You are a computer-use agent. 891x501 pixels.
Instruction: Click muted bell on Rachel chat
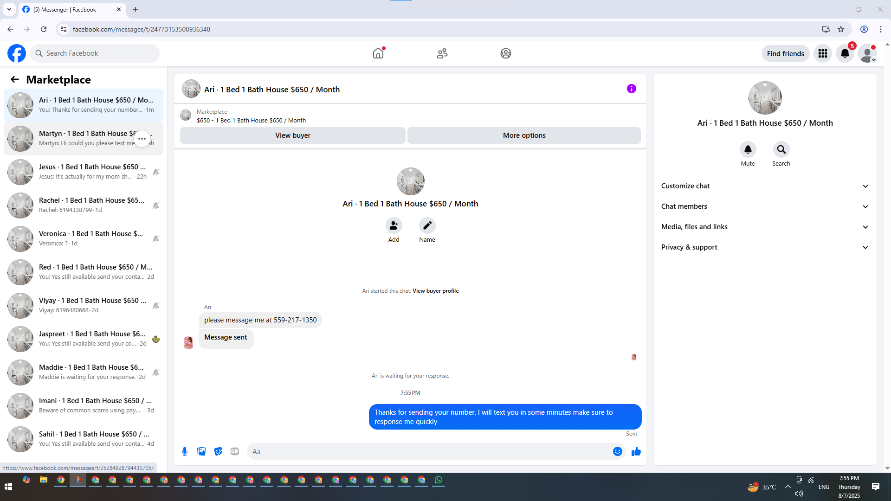click(156, 206)
